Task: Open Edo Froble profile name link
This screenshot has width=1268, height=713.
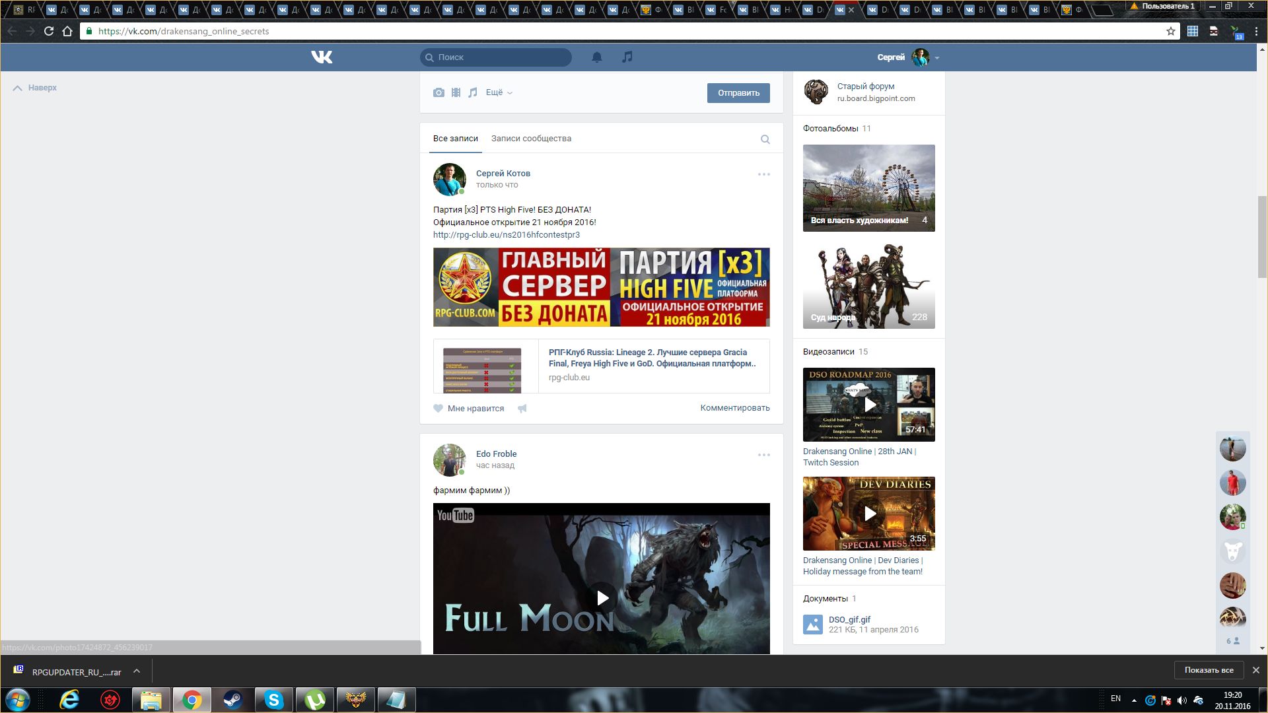Action: click(x=496, y=454)
